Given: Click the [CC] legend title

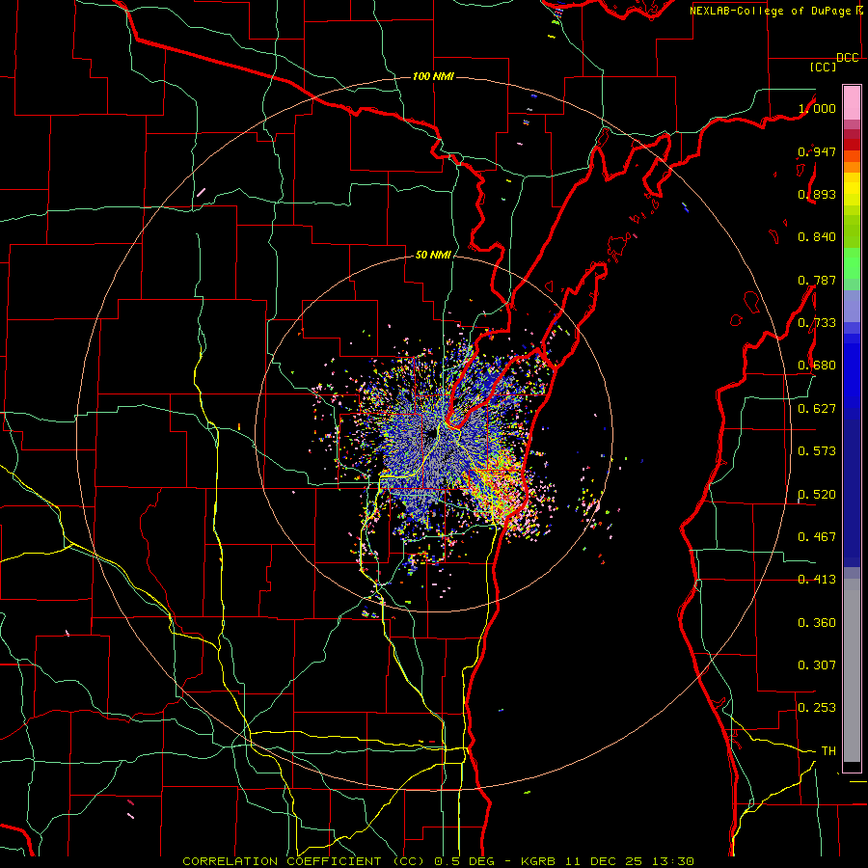Looking at the screenshot, I should pyautogui.click(x=824, y=67).
